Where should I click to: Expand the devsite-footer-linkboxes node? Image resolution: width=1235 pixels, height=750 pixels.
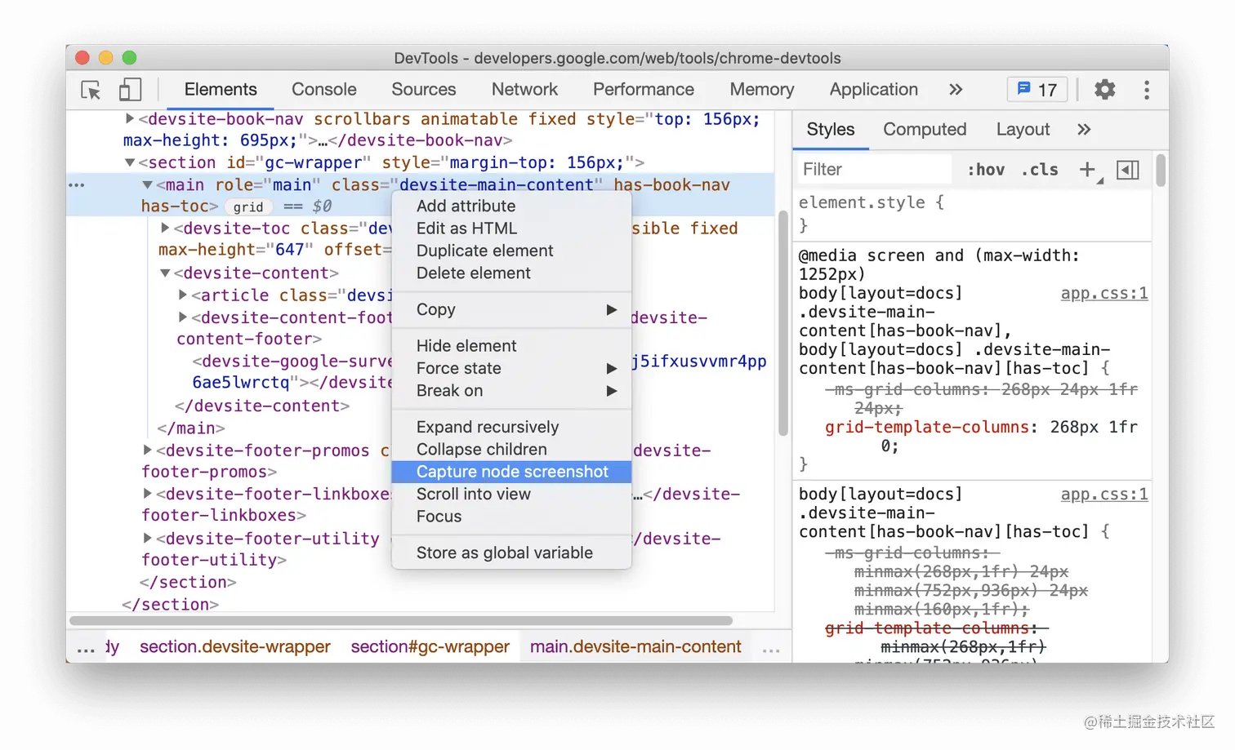tap(147, 493)
